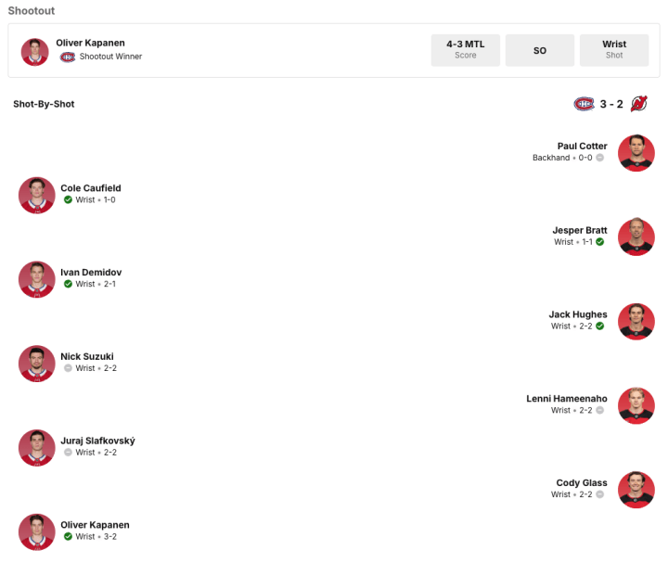Screen dimensions: 668x563
Task: Click Jesper Bratt's green goal checkmark
Action: click(x=600, y=242)
